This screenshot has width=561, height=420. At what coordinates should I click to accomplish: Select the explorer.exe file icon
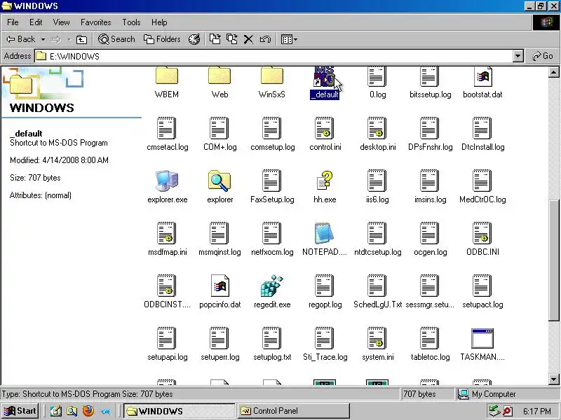167,181
